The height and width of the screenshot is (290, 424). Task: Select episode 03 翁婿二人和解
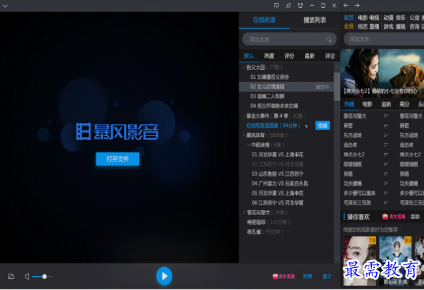(267, 96)
